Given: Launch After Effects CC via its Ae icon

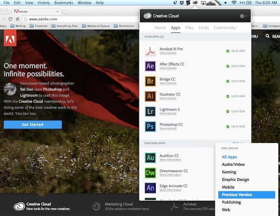Looking at the screenshot, I should pyautogui.click(x=150, y=66).
